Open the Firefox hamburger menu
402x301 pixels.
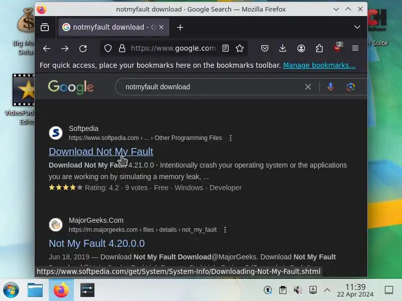pos(355,48)
